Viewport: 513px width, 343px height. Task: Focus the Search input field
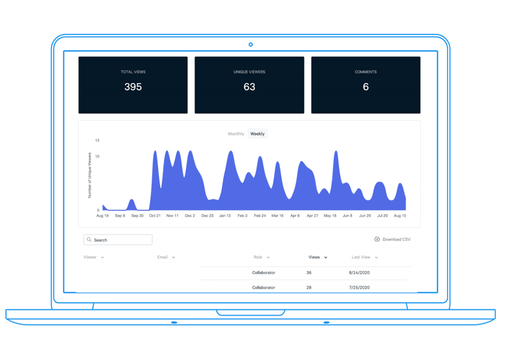point(120,240)
